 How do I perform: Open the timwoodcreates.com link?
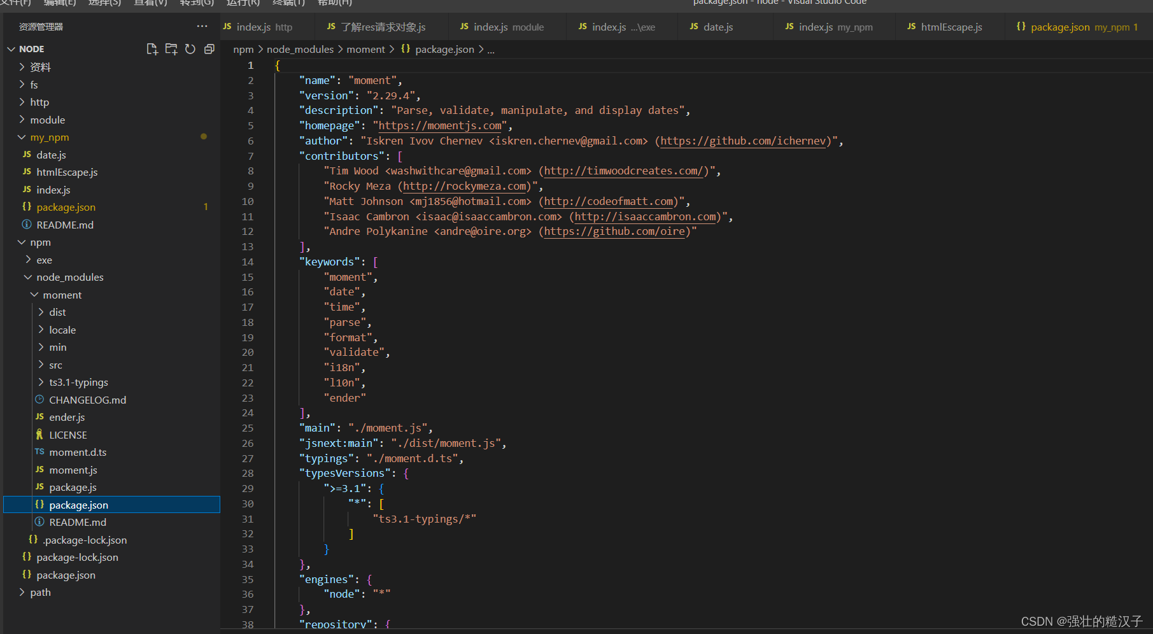(x=623, y=171)
